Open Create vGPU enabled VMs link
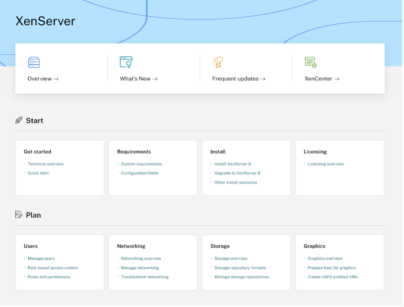 [333, 277]
